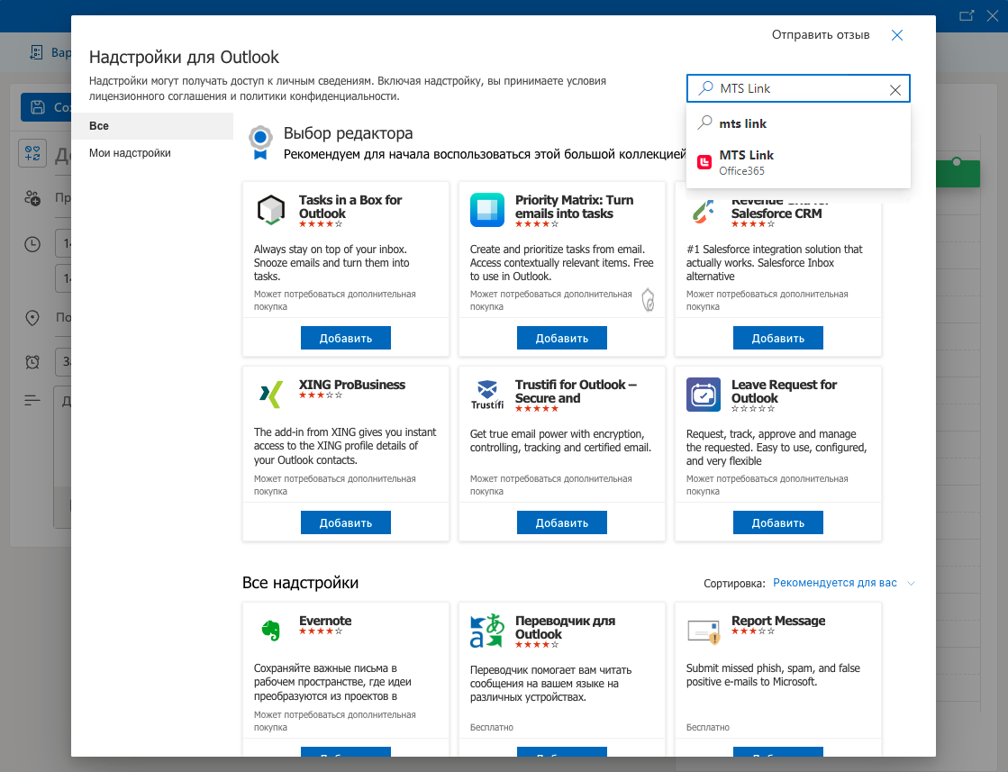The width and height of the screenshot is (1008, 772).
Task: Open 'Мои надстройки' in the sidebar
Action: coord(152,153)
